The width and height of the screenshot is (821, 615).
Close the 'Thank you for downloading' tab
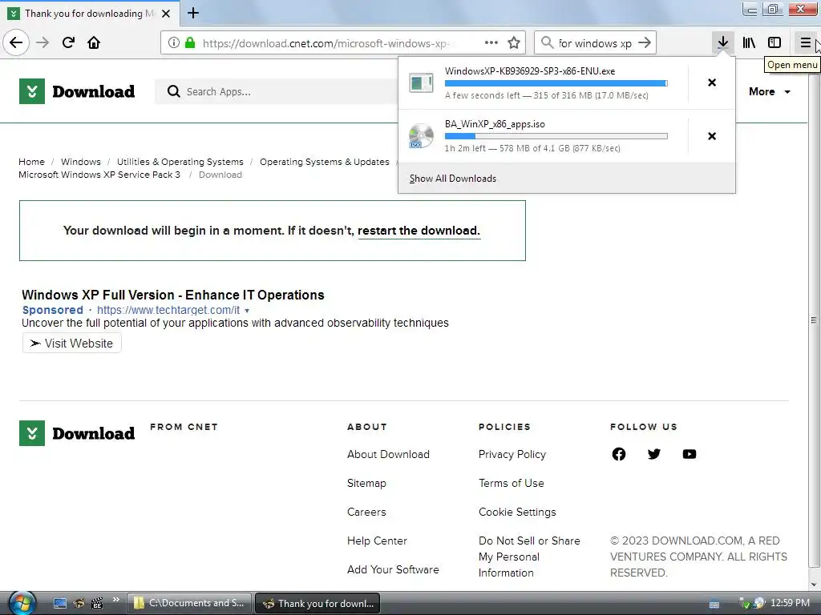pyautogui.click(x=166, y=14)
